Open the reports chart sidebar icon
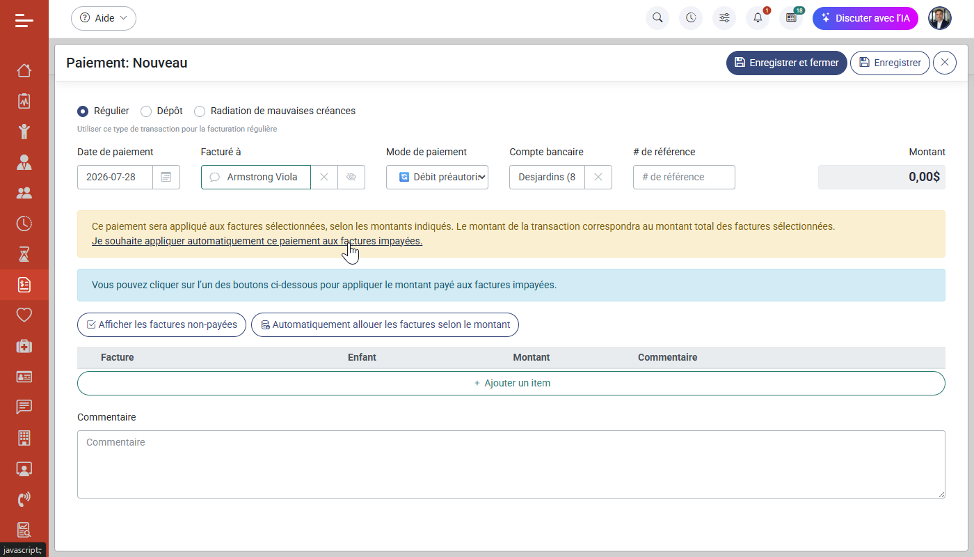This screenshot has width=974, height=557. pyautogui.click(x=24, y=530)
